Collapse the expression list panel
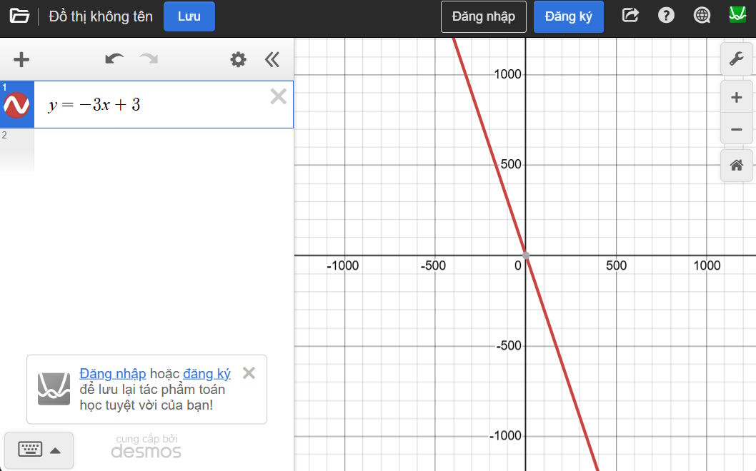Screen dimensions: 756x471 pos(272,59)
